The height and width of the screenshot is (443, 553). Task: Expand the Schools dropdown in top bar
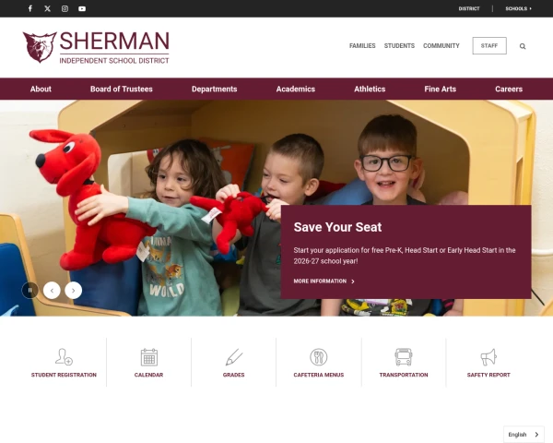(518, 8)
